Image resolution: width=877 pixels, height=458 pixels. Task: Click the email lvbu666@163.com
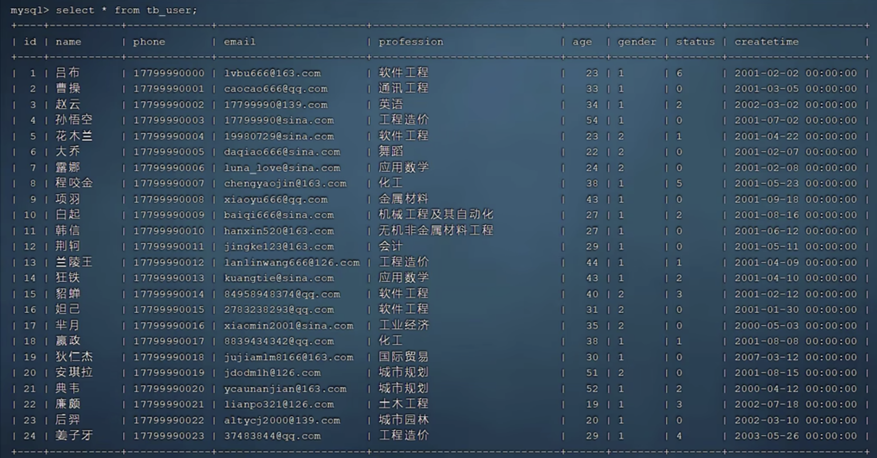(272, 73)
